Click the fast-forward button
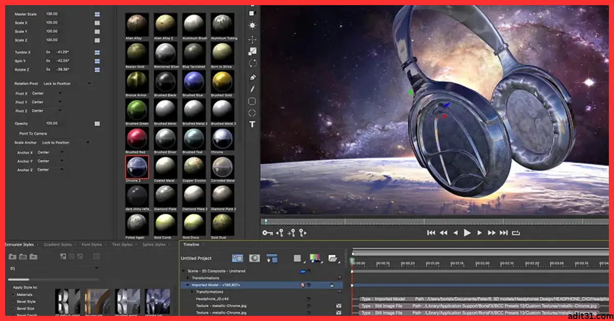The height and width of the screenshot is (321, 614). coord(492,233)
